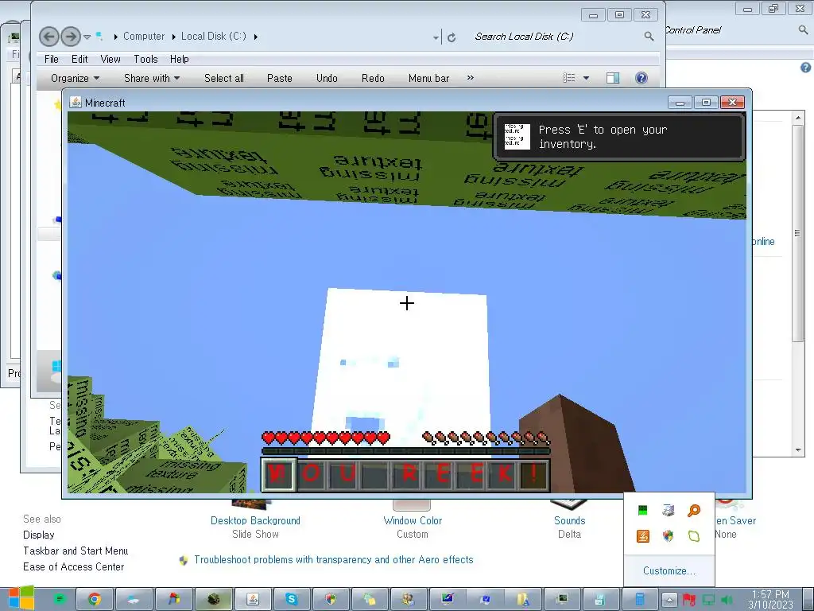Click Safely Remove Hardware tray icon
Image resolution: width=814 pixels, height=611 pixels.
(x=668, y=510)
